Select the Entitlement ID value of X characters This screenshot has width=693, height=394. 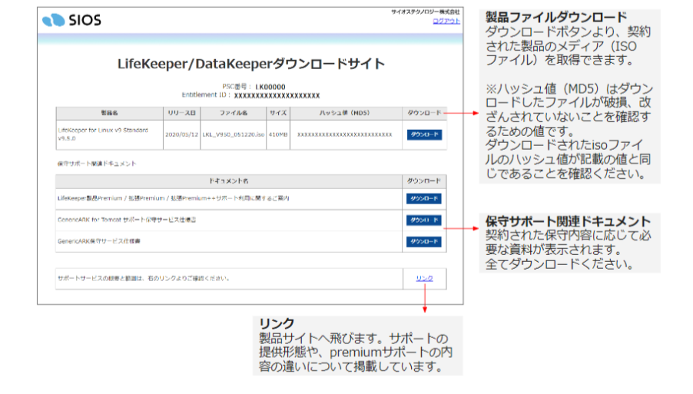click(x=277, y=95)
